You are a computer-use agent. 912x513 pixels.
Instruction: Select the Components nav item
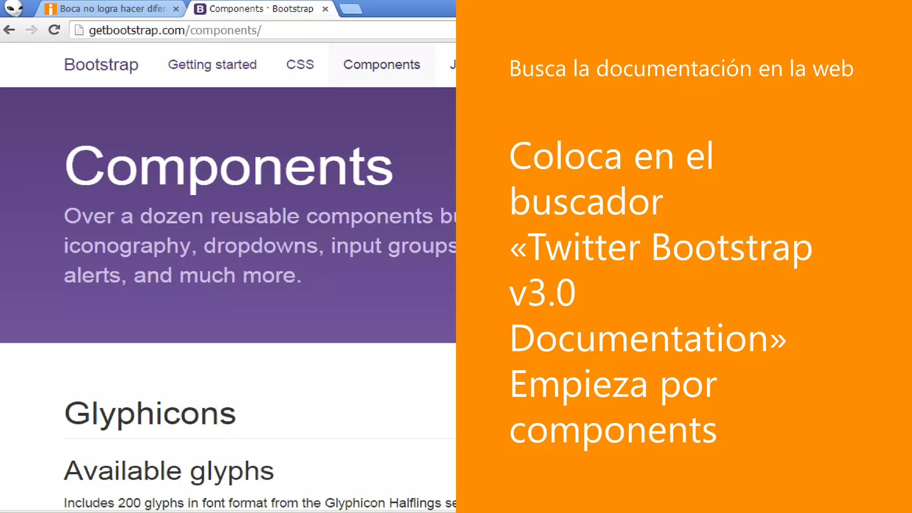coord(382,65)
